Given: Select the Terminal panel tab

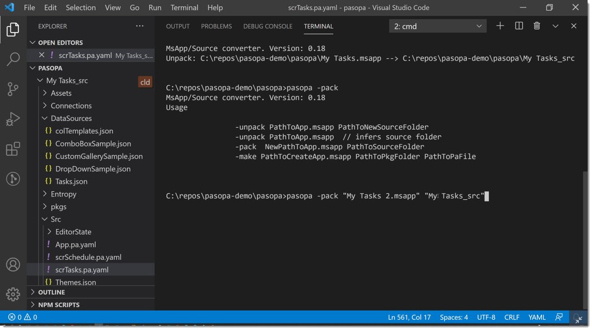Looking at the screenshot, I should 318,26.
